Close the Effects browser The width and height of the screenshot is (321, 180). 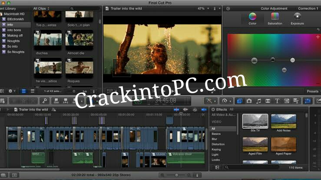(x=213, y=109)
